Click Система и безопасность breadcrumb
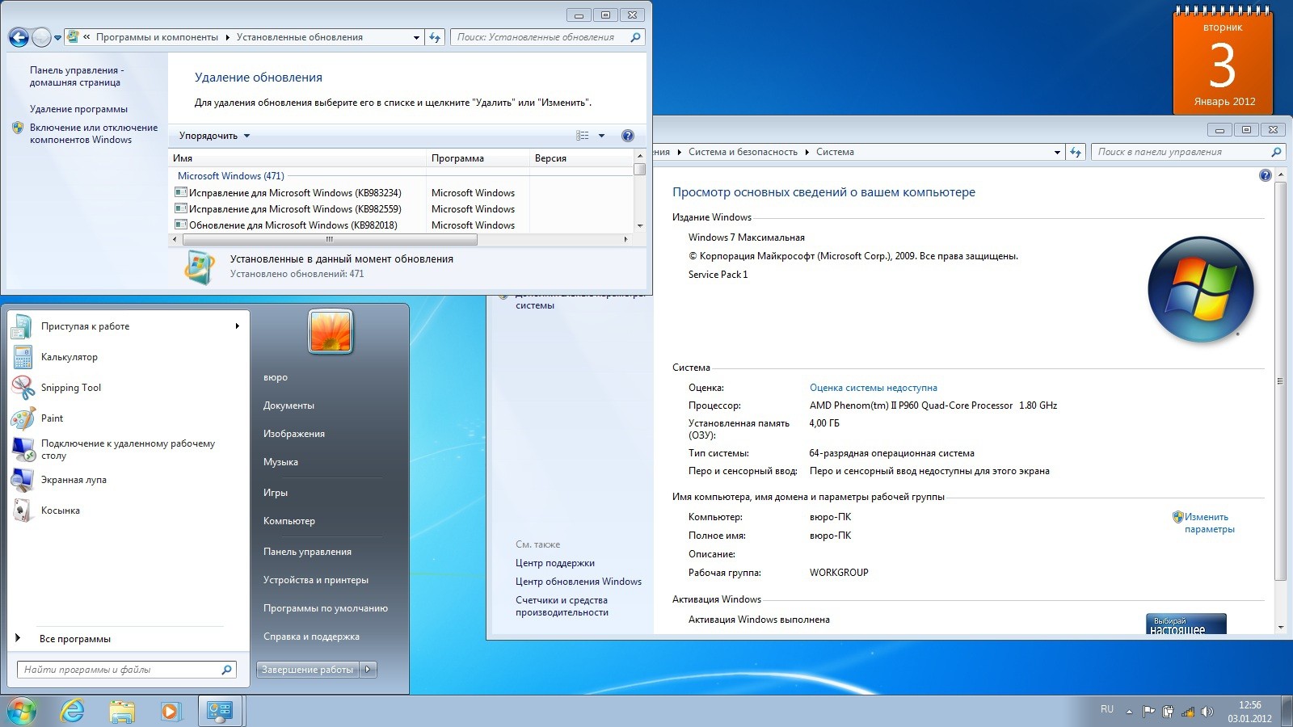Image resolution: width=1293 pixels, height=727 pixels. pyautogui.click(x=743, y=152)
